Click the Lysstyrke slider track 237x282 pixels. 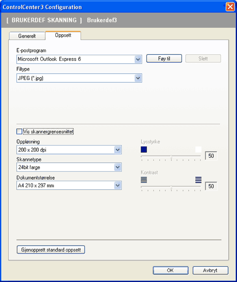pyautogui.click(x=171, y=156)
